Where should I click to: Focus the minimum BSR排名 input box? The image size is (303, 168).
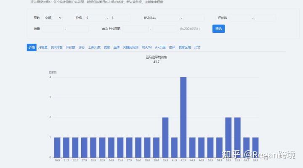(x=169, y=18)
